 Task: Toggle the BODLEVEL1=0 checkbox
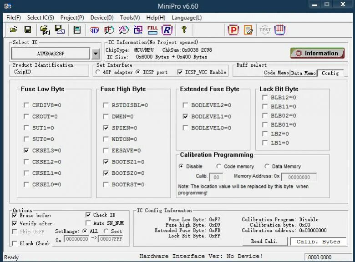(185, 117)
